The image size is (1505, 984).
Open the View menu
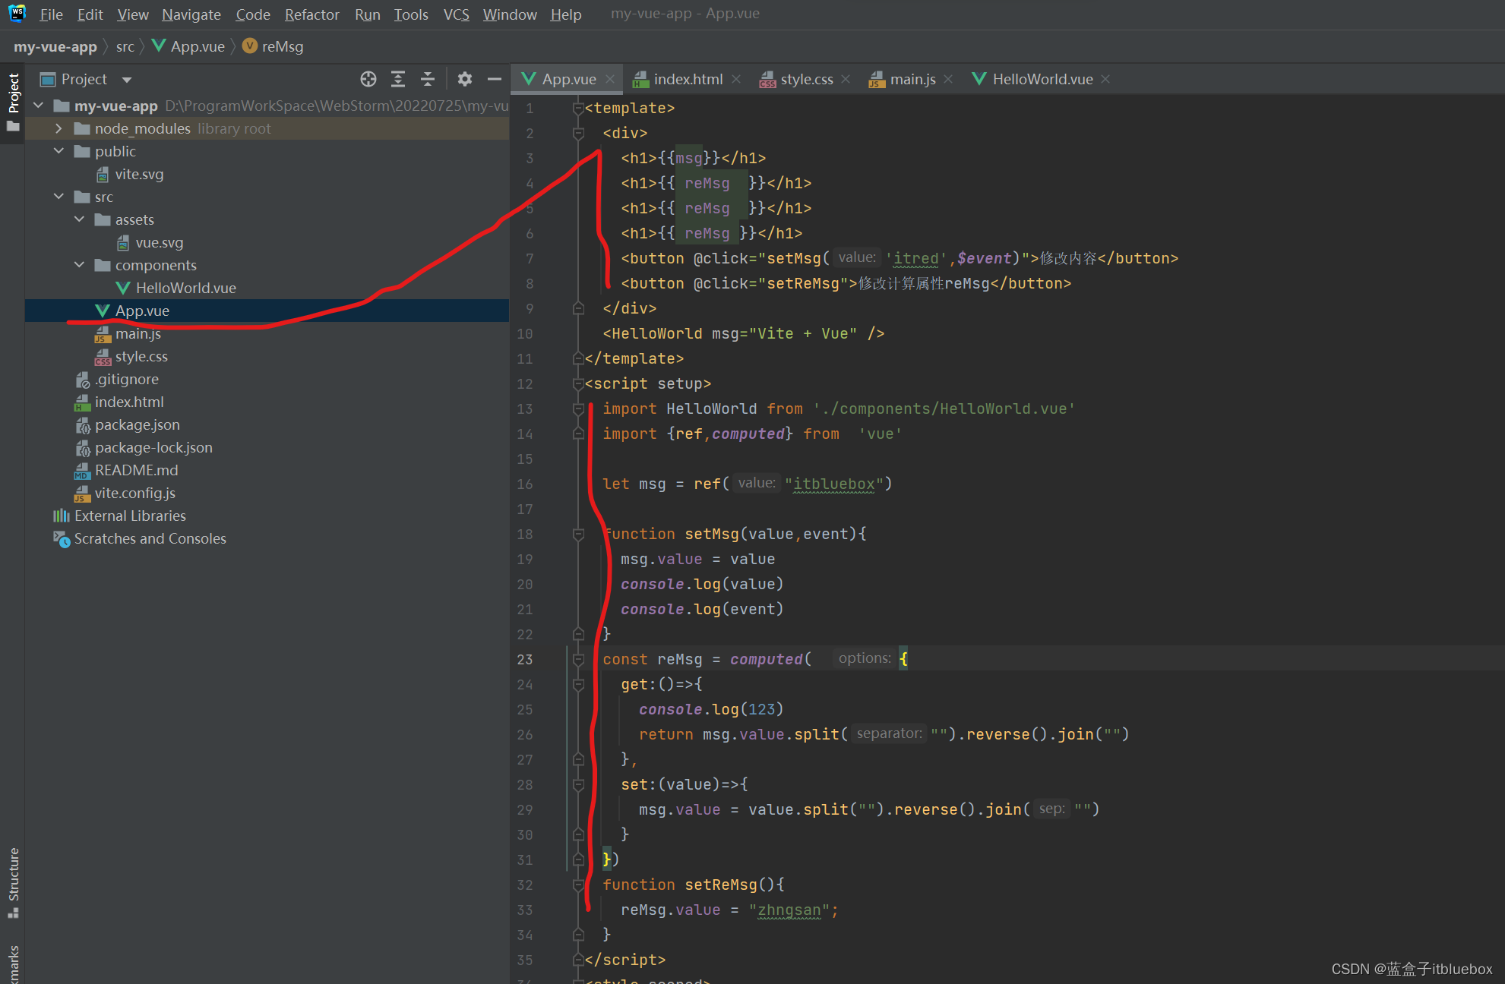click(x=132, y=14)
